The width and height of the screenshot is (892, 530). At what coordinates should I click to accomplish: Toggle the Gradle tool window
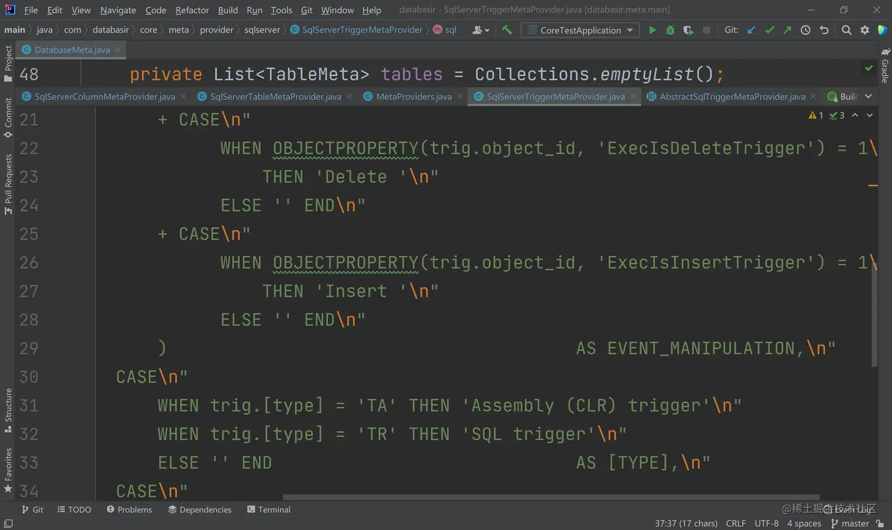[x=885, y=66]
